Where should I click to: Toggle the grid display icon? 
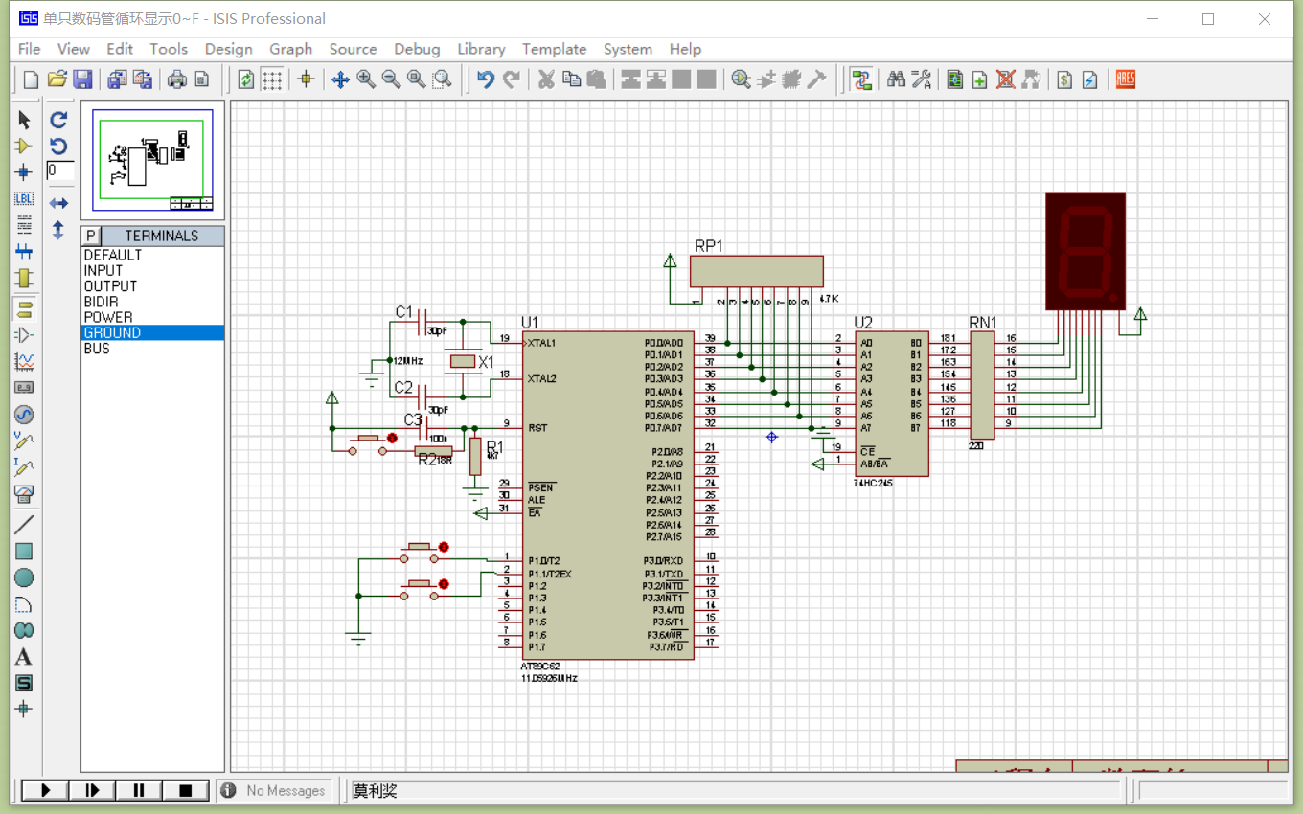pyautogui.click(x=272, y=79)
